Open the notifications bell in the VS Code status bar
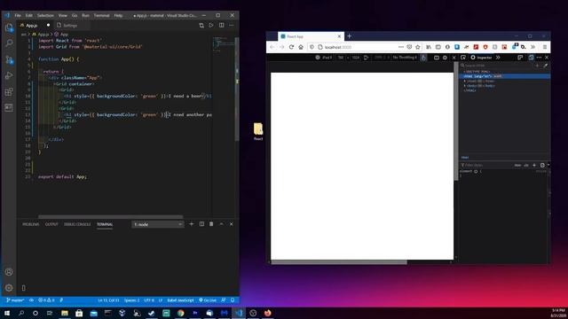This screenshot has width=568, height=319. (233, 300)
